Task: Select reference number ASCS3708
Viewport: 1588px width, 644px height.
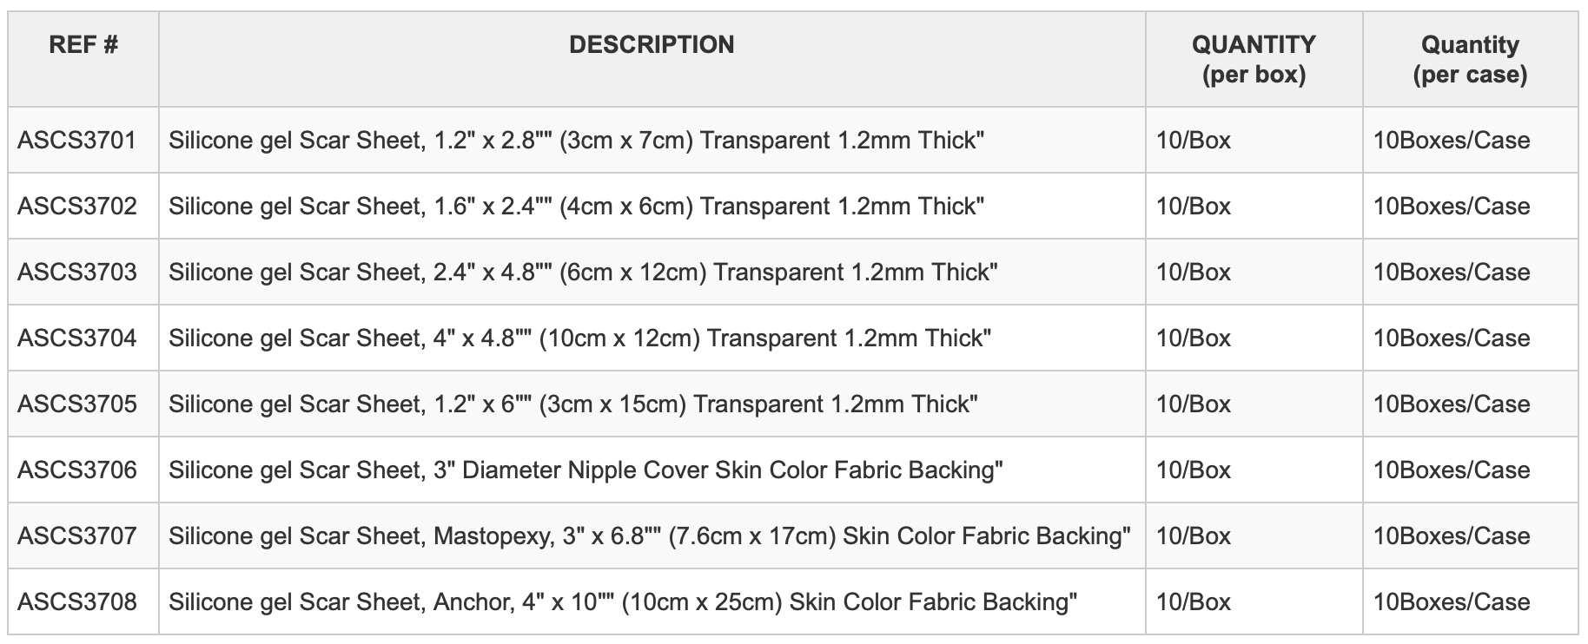Action: coord(77,602)
